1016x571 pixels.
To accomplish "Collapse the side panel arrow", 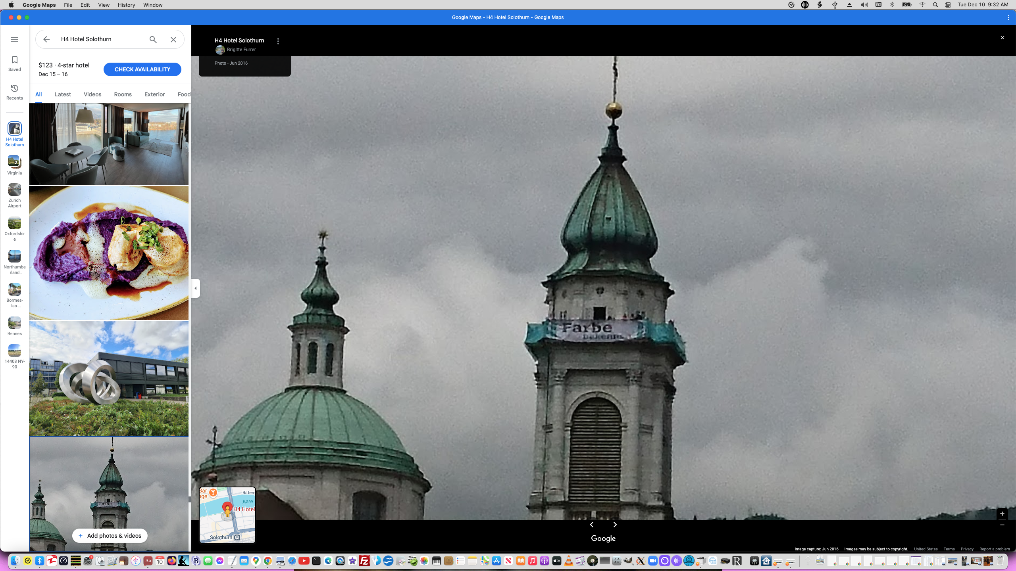I will coord(195,288).
